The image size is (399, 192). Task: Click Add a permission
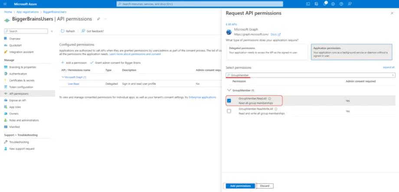tap(74, 63)
